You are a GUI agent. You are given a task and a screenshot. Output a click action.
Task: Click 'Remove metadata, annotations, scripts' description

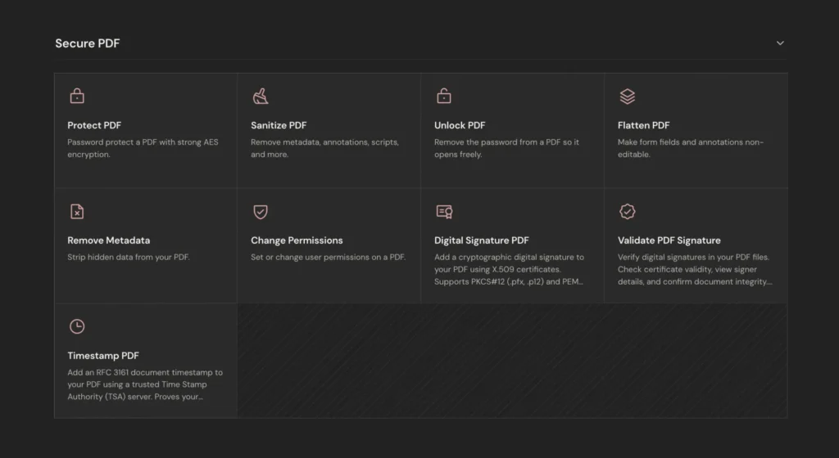[324, 148]
